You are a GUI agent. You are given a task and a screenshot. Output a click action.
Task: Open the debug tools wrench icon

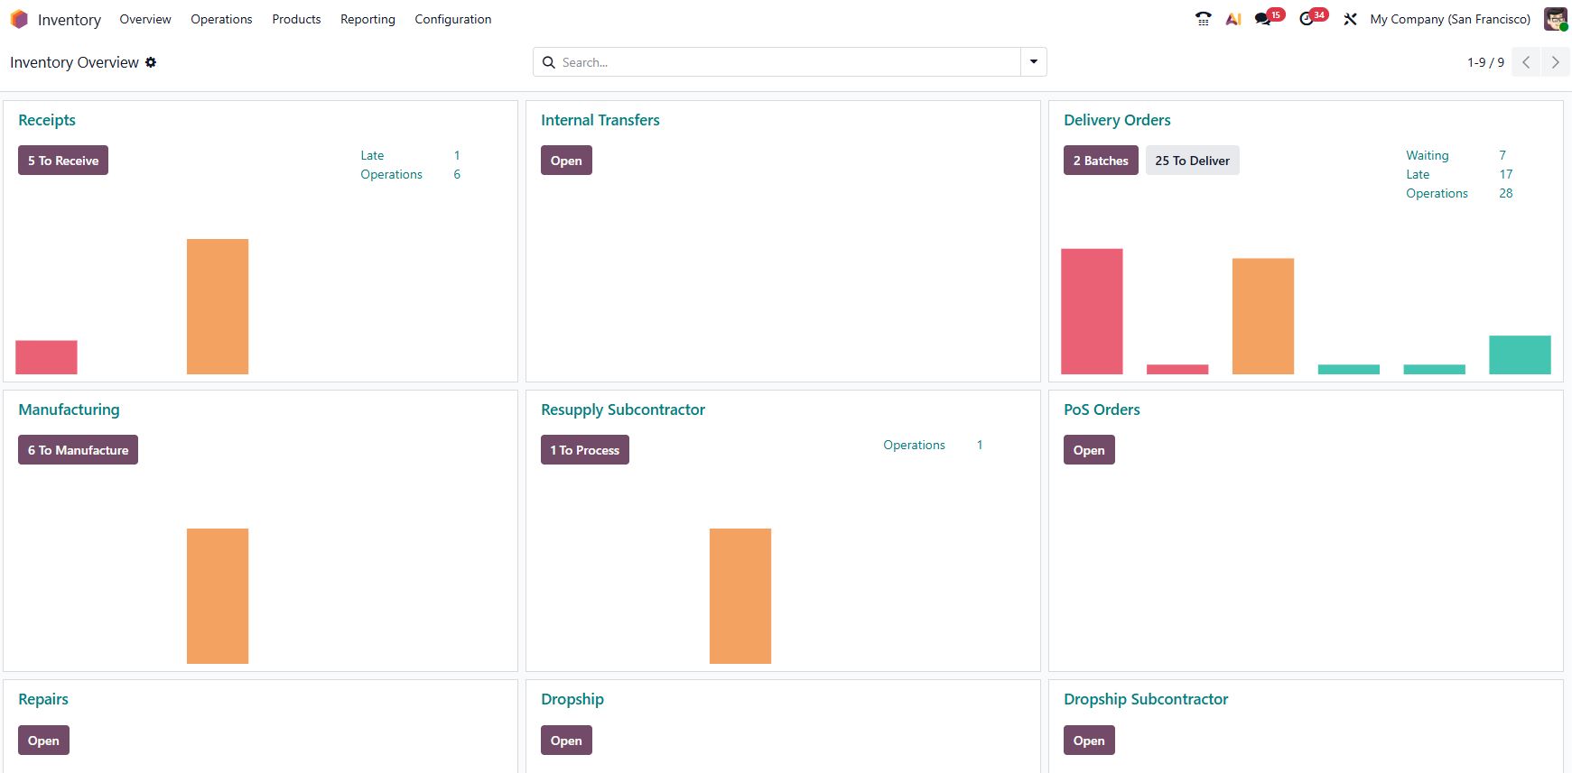1350,19
